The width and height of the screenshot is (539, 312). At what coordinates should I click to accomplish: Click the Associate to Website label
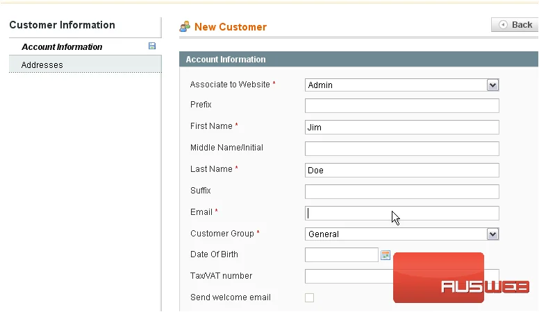pos(230,85)
